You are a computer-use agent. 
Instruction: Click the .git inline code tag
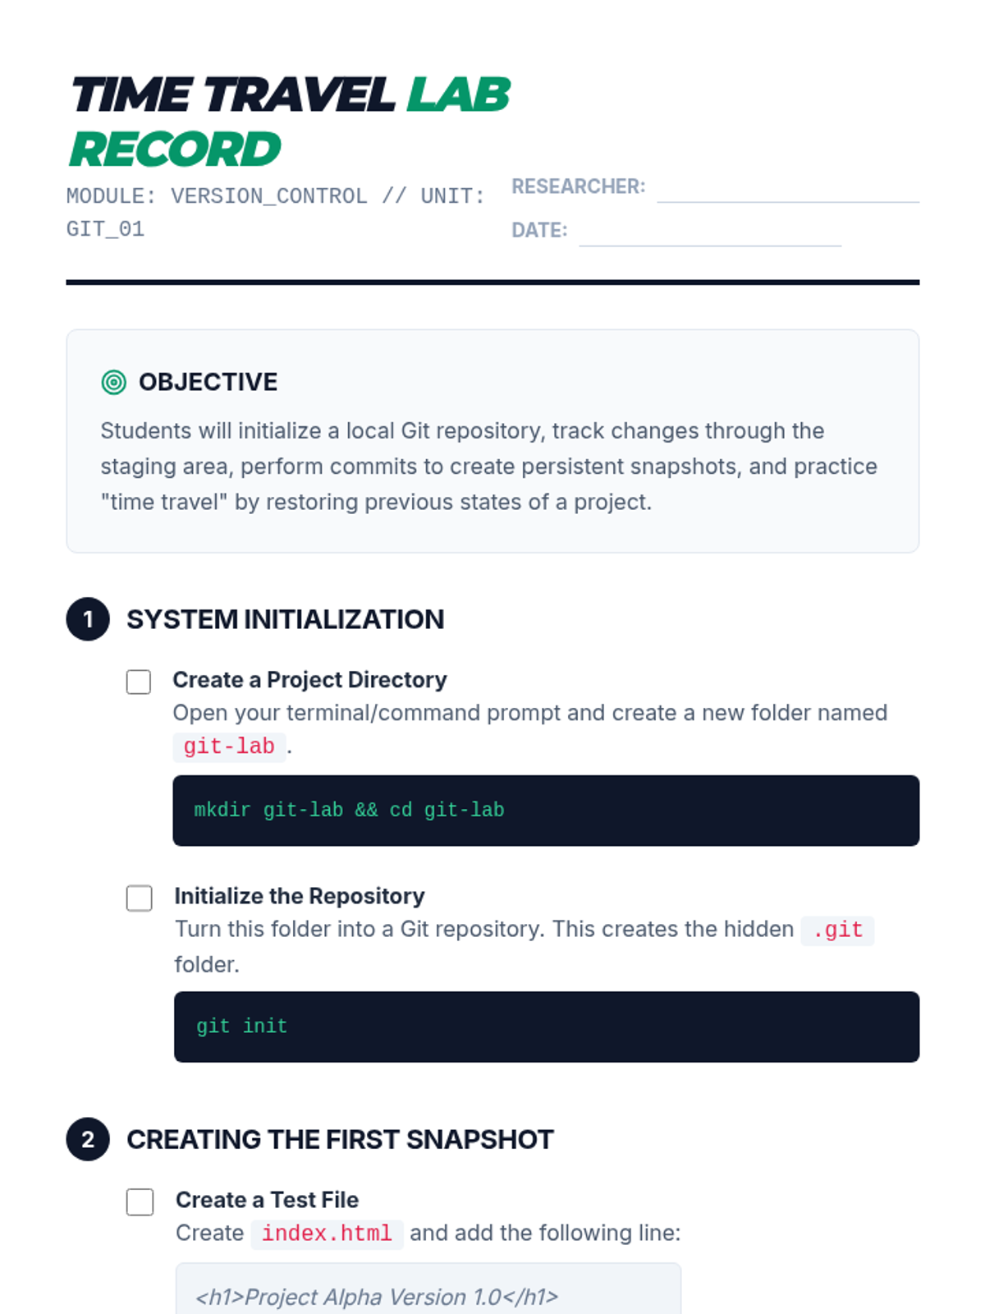(x=837, y=930)
